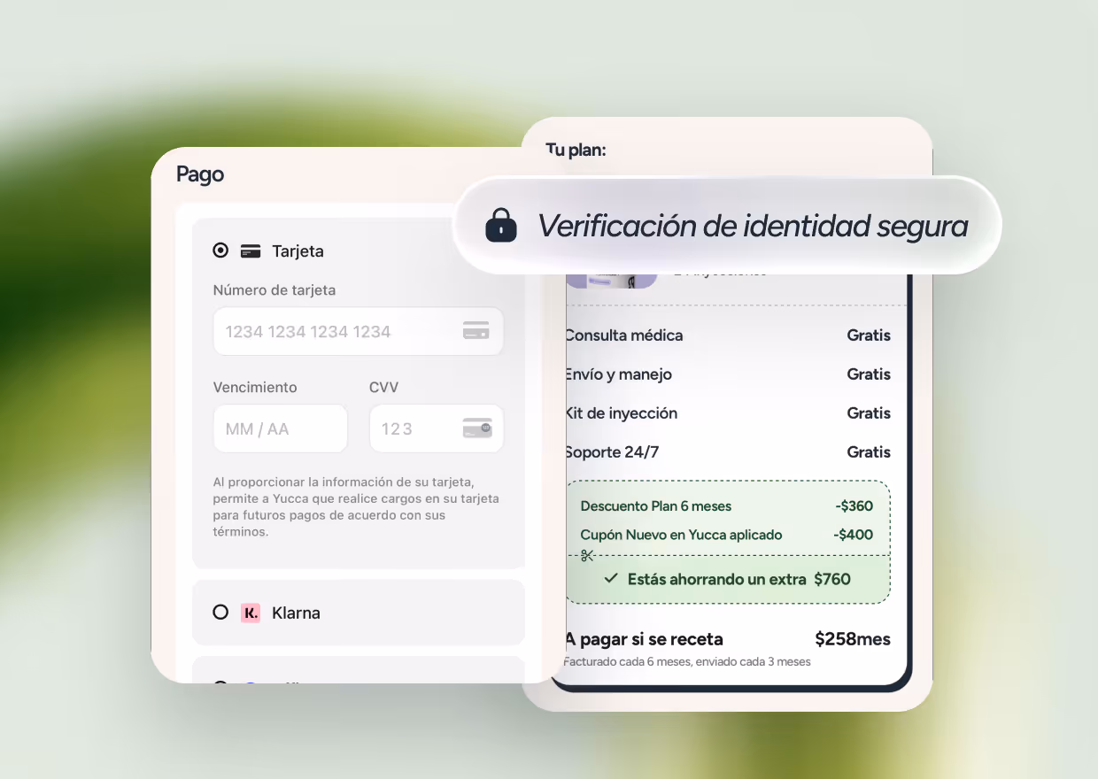Screen dimensions: 1098x779
Task: Select the Klarna radio button
Action: pos(220,612)
